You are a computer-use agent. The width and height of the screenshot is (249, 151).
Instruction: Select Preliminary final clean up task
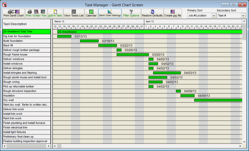(27, 137)
